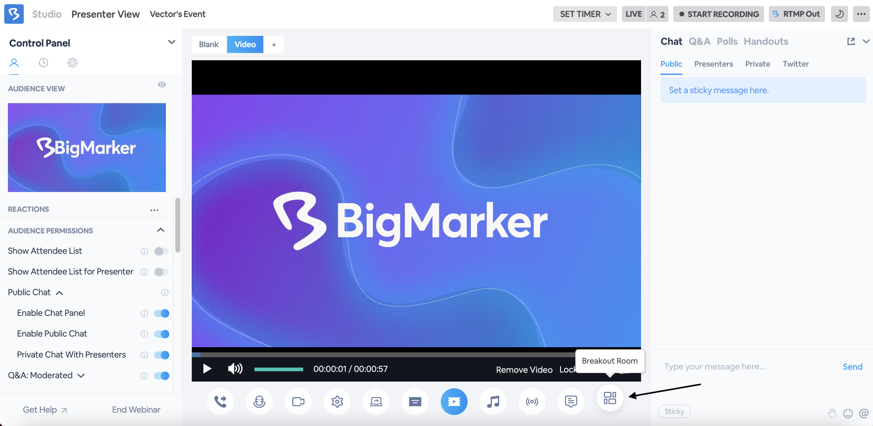
Task: Open the Handouts tab
Action: [766, 41]
